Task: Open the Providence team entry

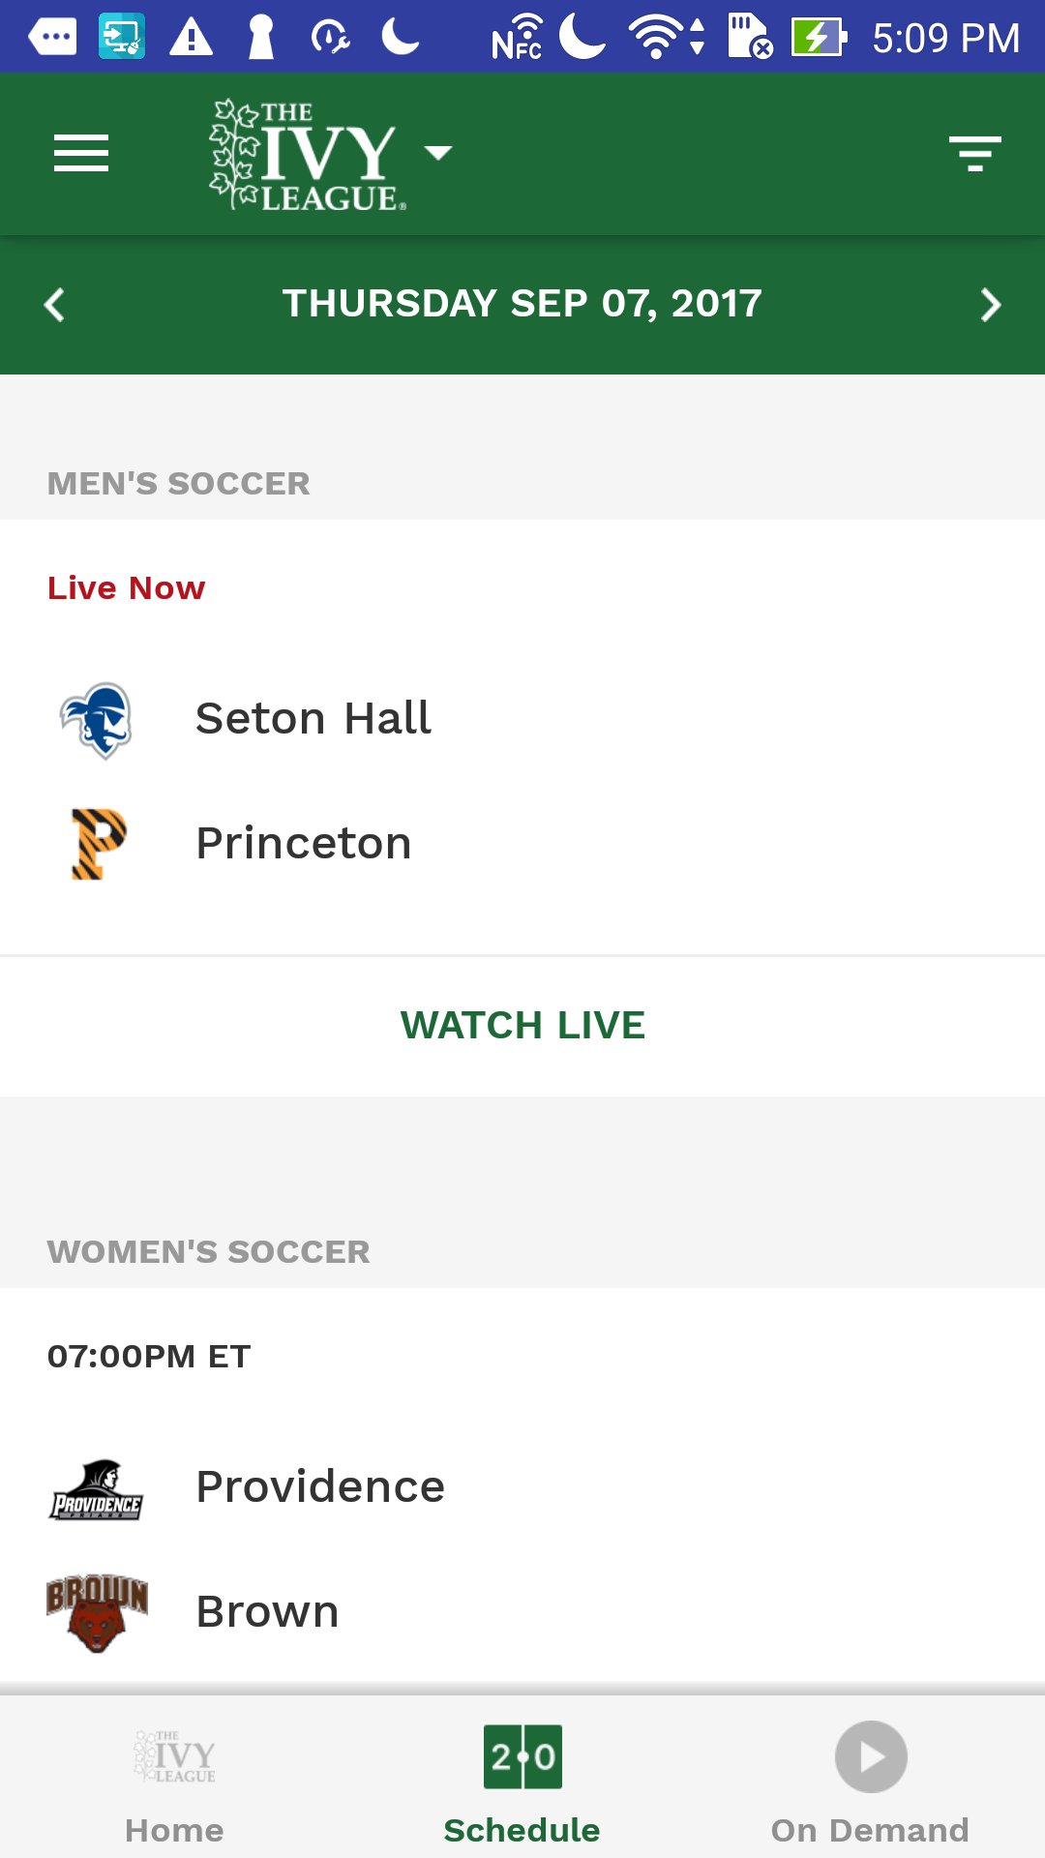Action: coord(320,1487)
